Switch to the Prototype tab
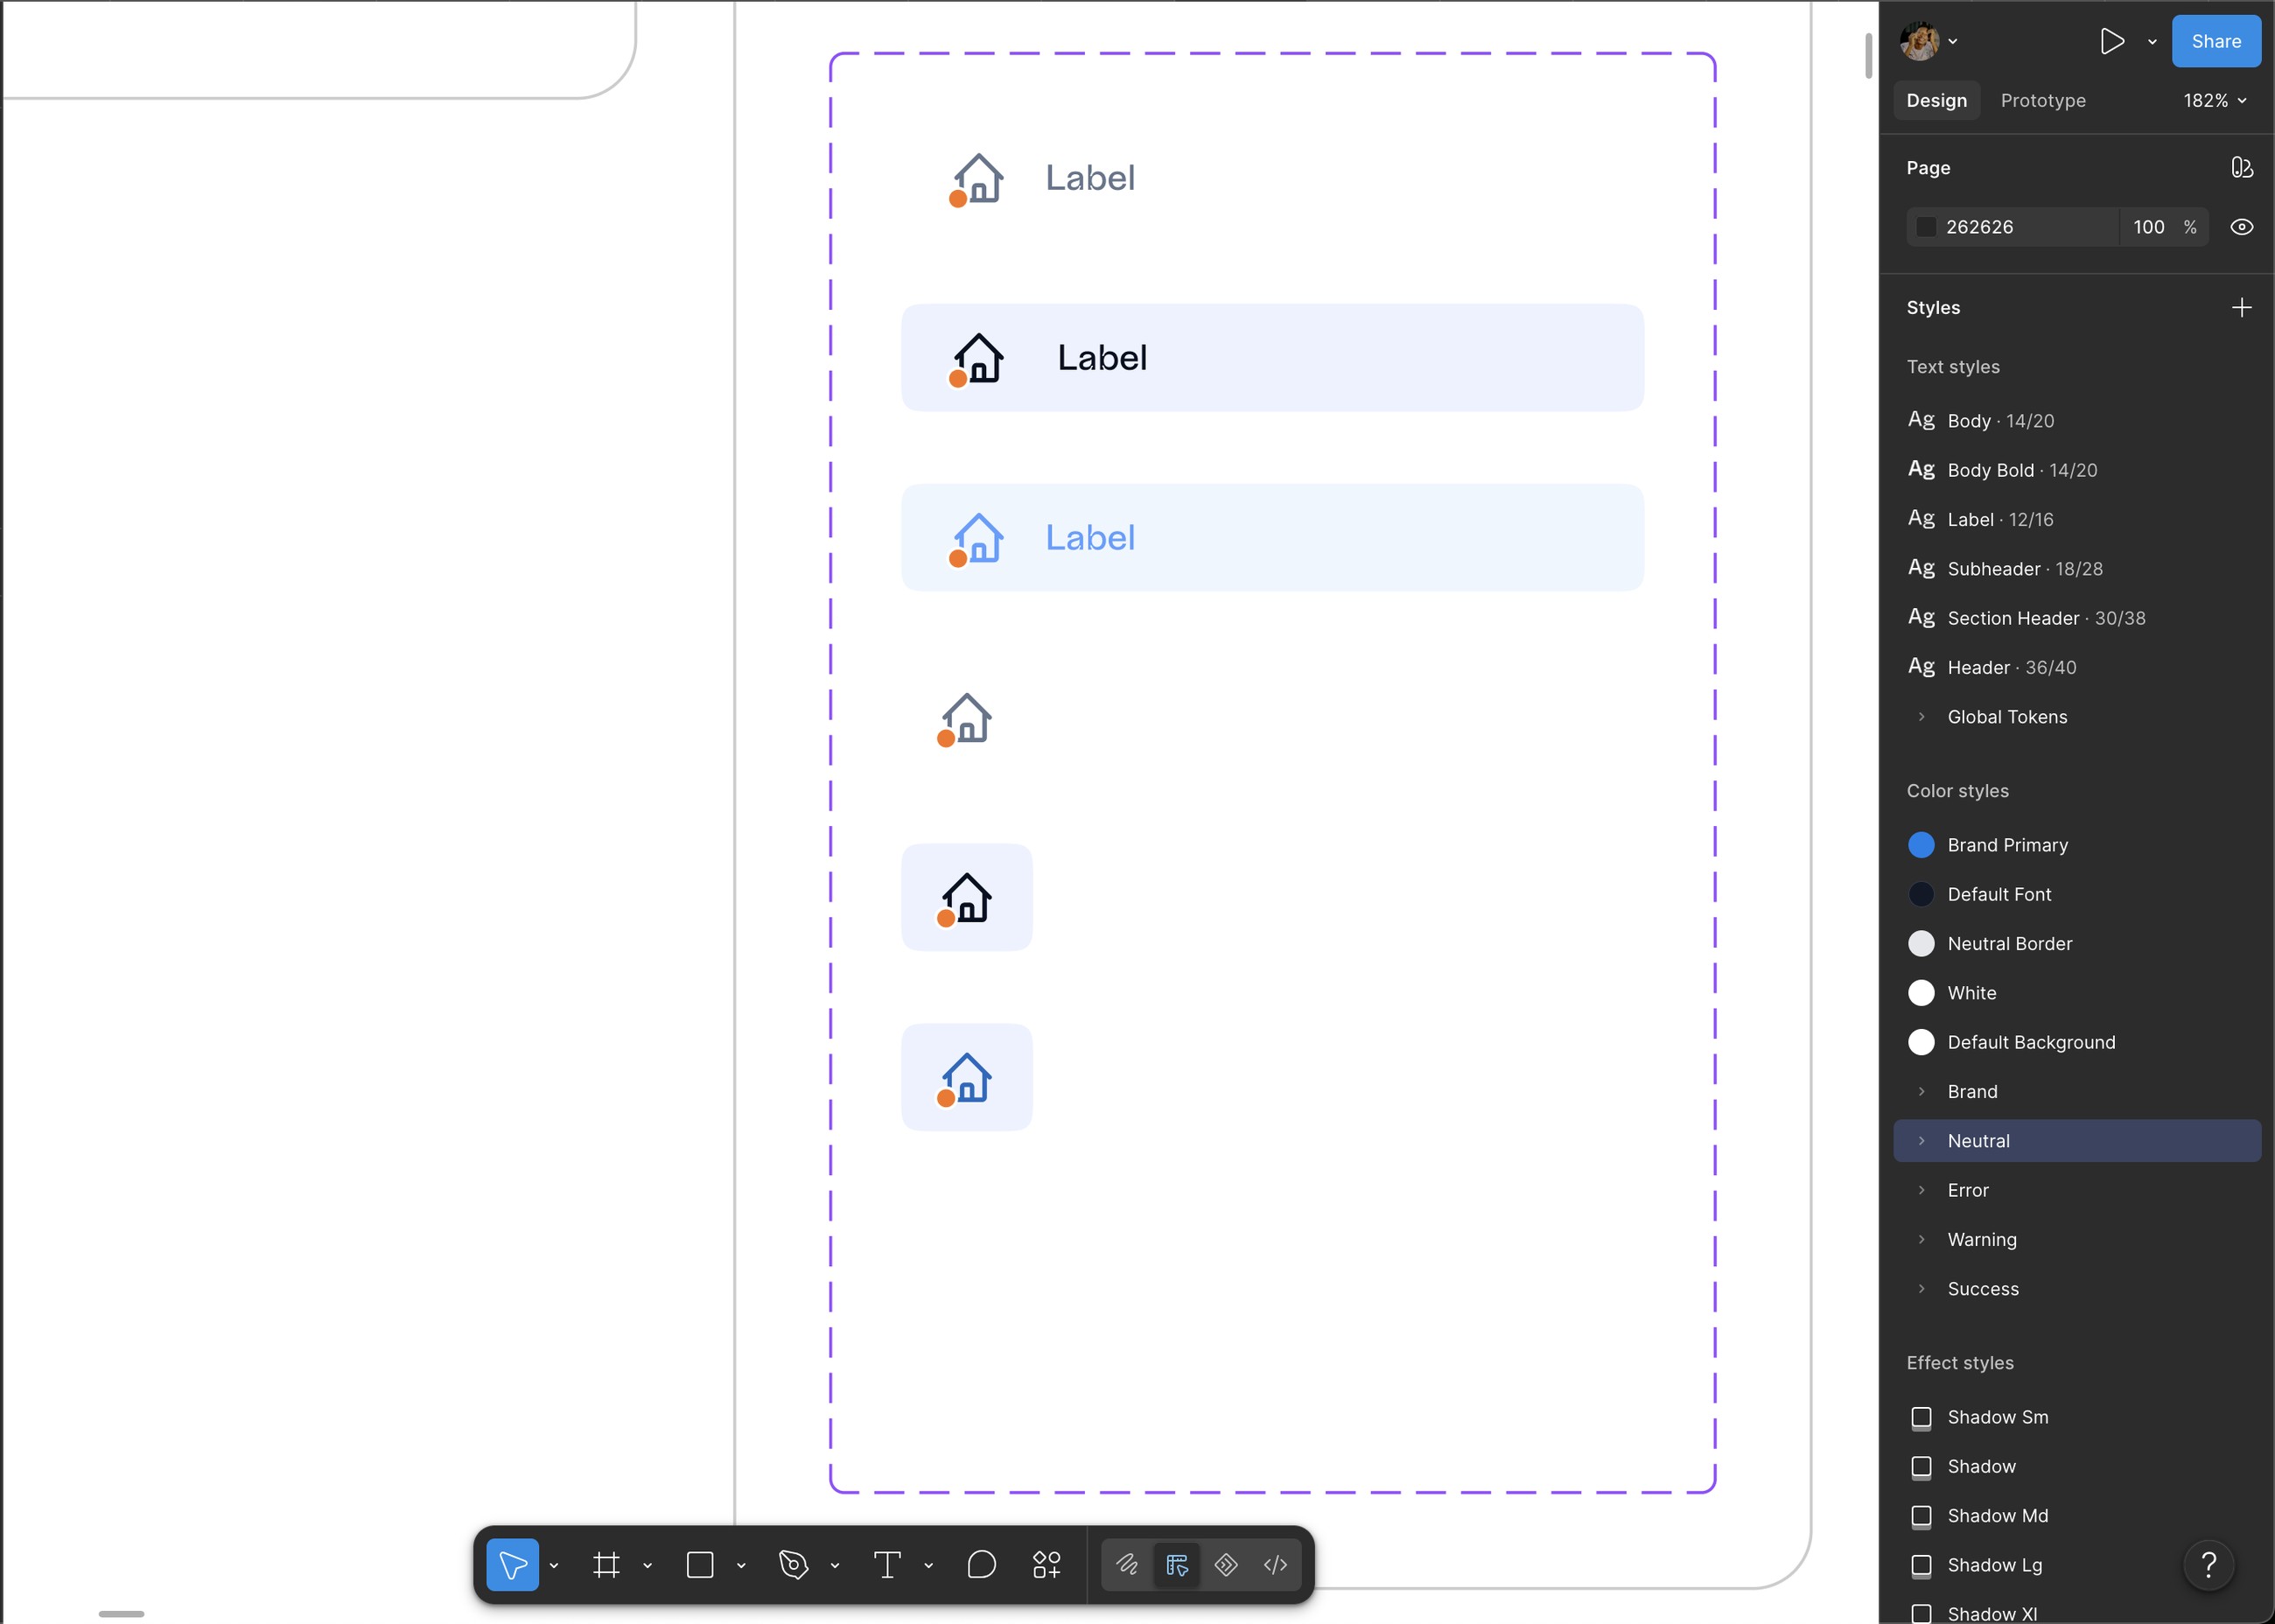Image resolution: width=2275 pixels, height=1624 pixels. point(2043,101)
